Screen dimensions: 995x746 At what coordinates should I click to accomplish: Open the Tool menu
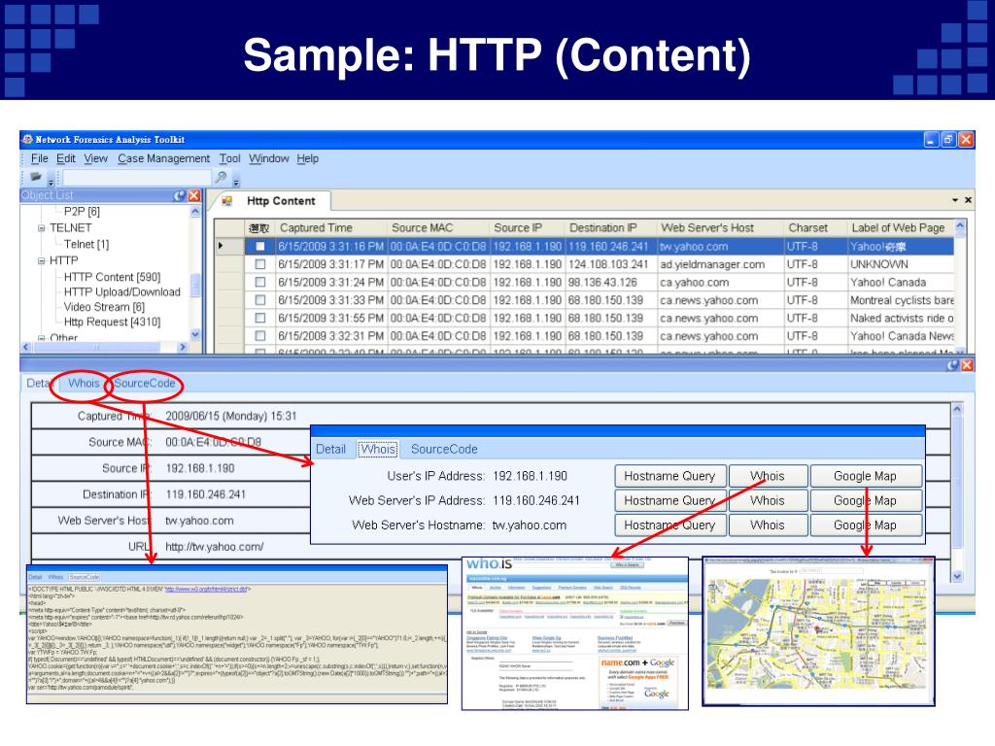pyautogui.click(x=229, y=158)
